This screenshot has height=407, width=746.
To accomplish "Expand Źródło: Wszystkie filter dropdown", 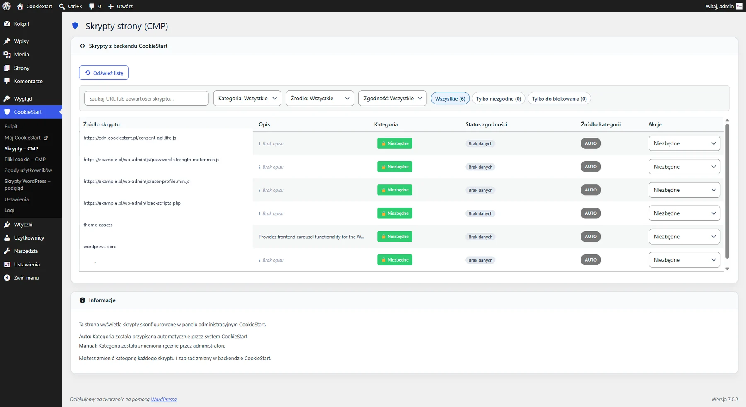I will 320,98.
